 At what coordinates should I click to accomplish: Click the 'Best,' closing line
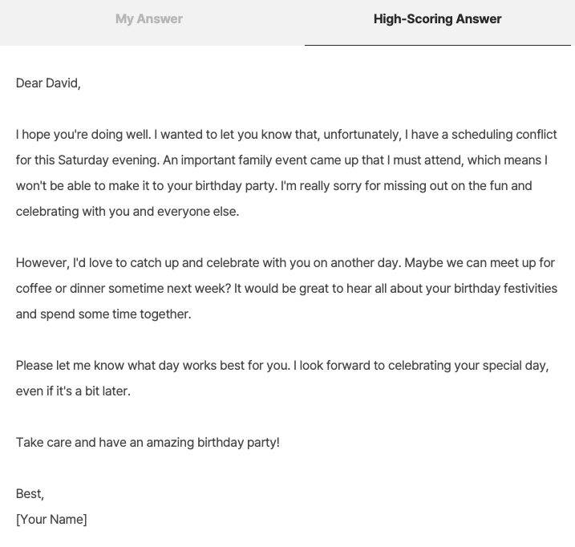[30, 494]
